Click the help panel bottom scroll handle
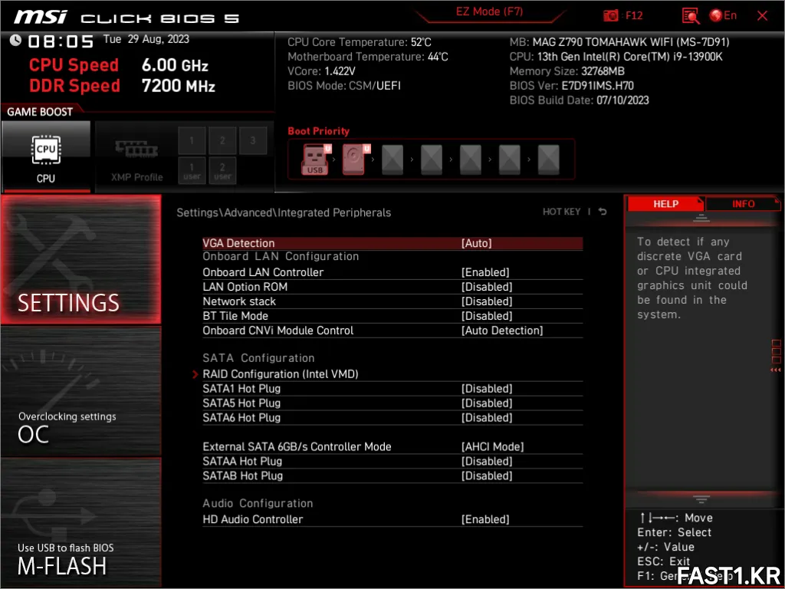 (701, 499)
